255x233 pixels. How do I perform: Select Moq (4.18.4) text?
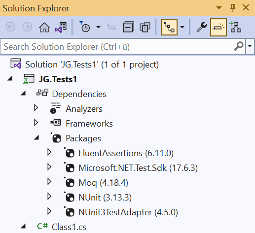coord(104,183)
